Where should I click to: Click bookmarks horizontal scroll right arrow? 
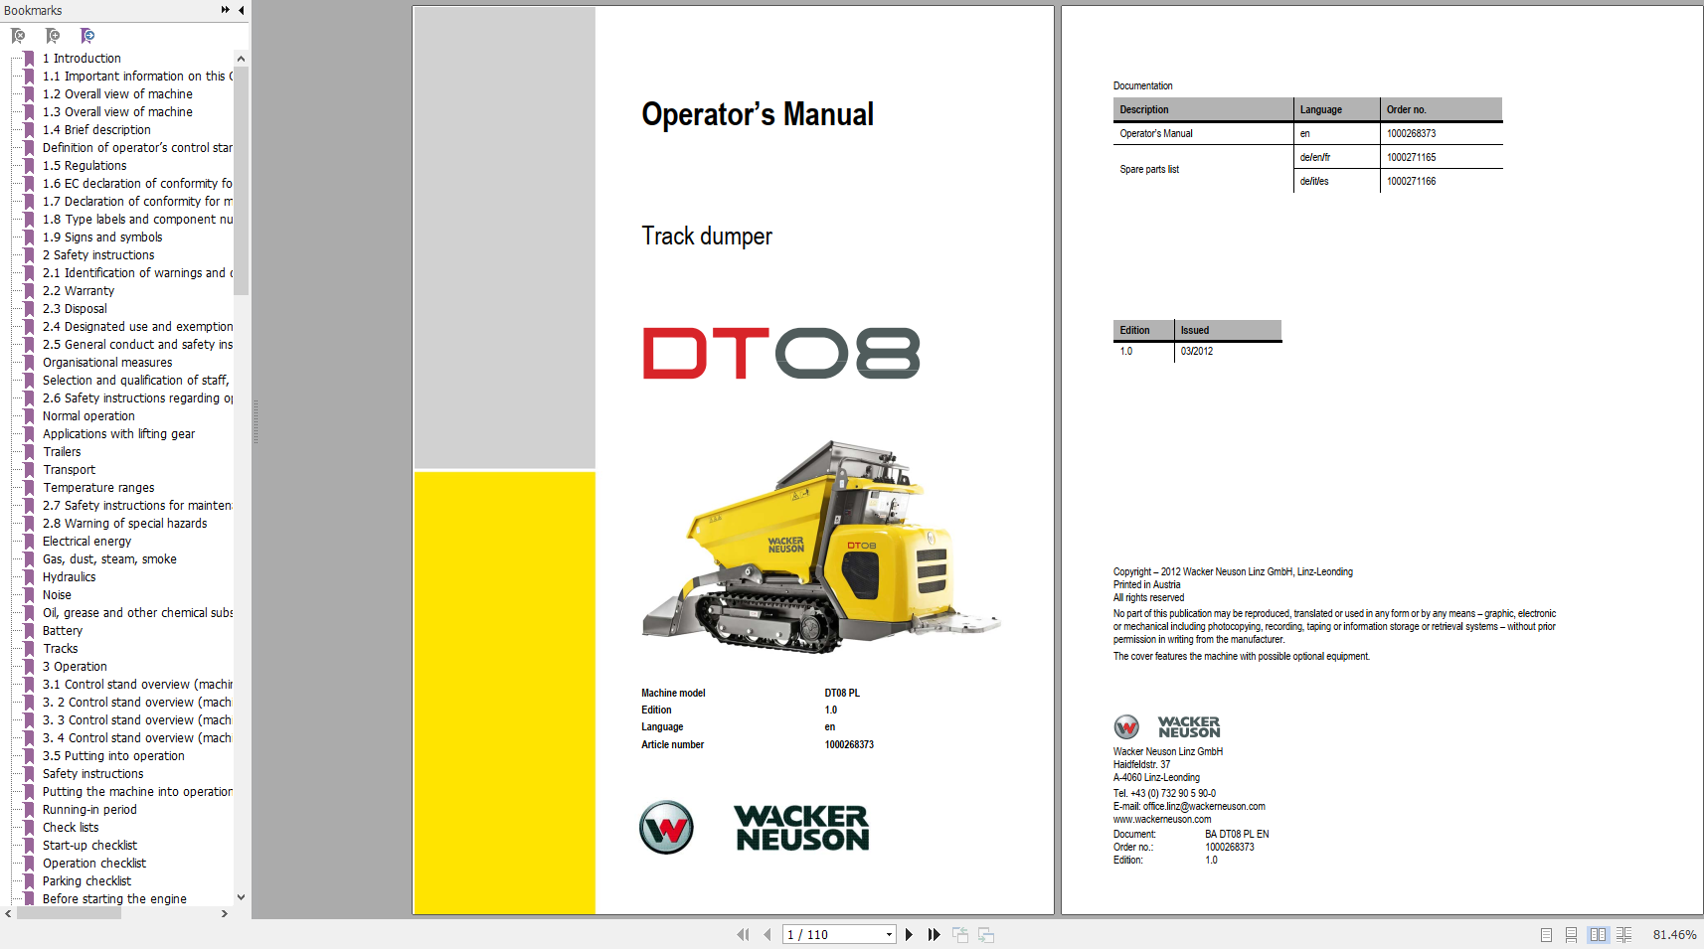pos(225,913)
